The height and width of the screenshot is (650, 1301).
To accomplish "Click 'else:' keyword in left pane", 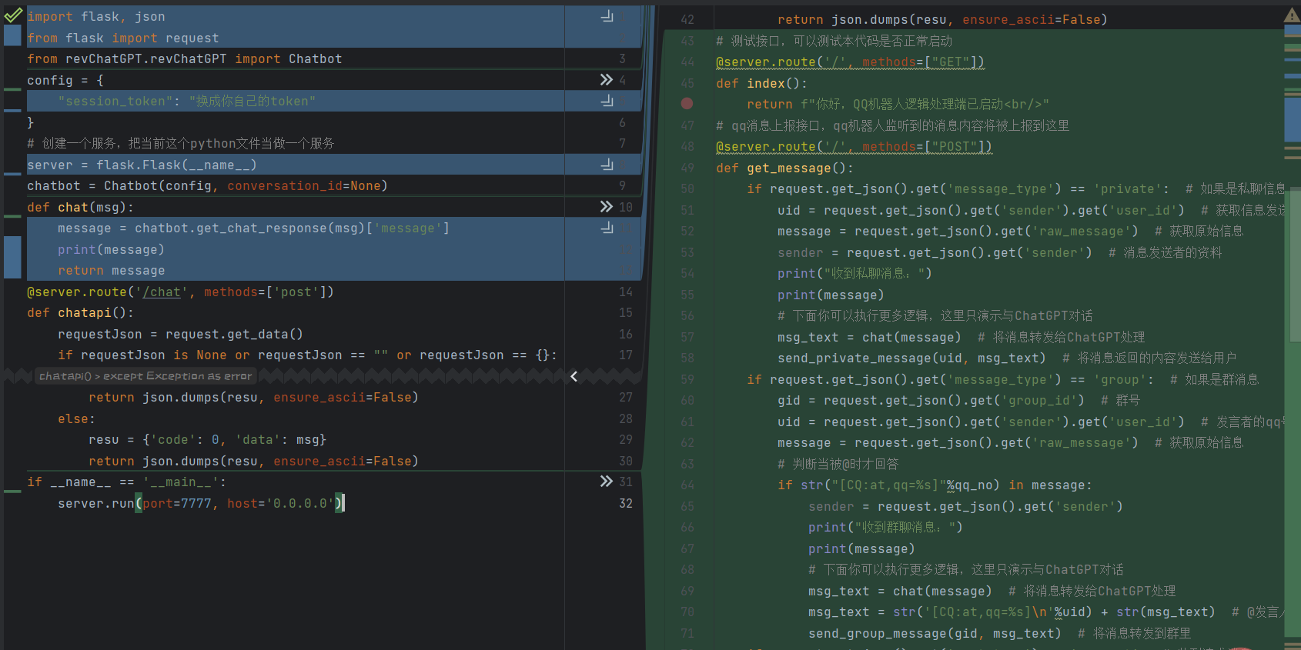I will click(77, 419).
